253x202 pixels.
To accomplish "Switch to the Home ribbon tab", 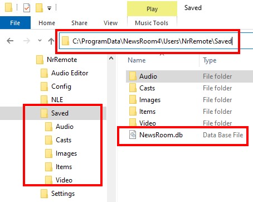I will 47,23.
